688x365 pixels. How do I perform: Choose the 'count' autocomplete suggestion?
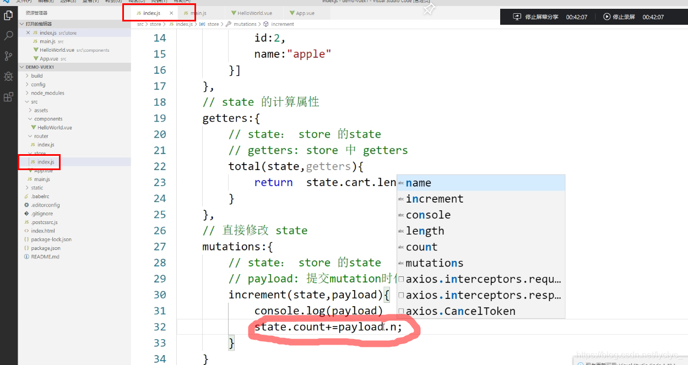(x=481, y=247)
